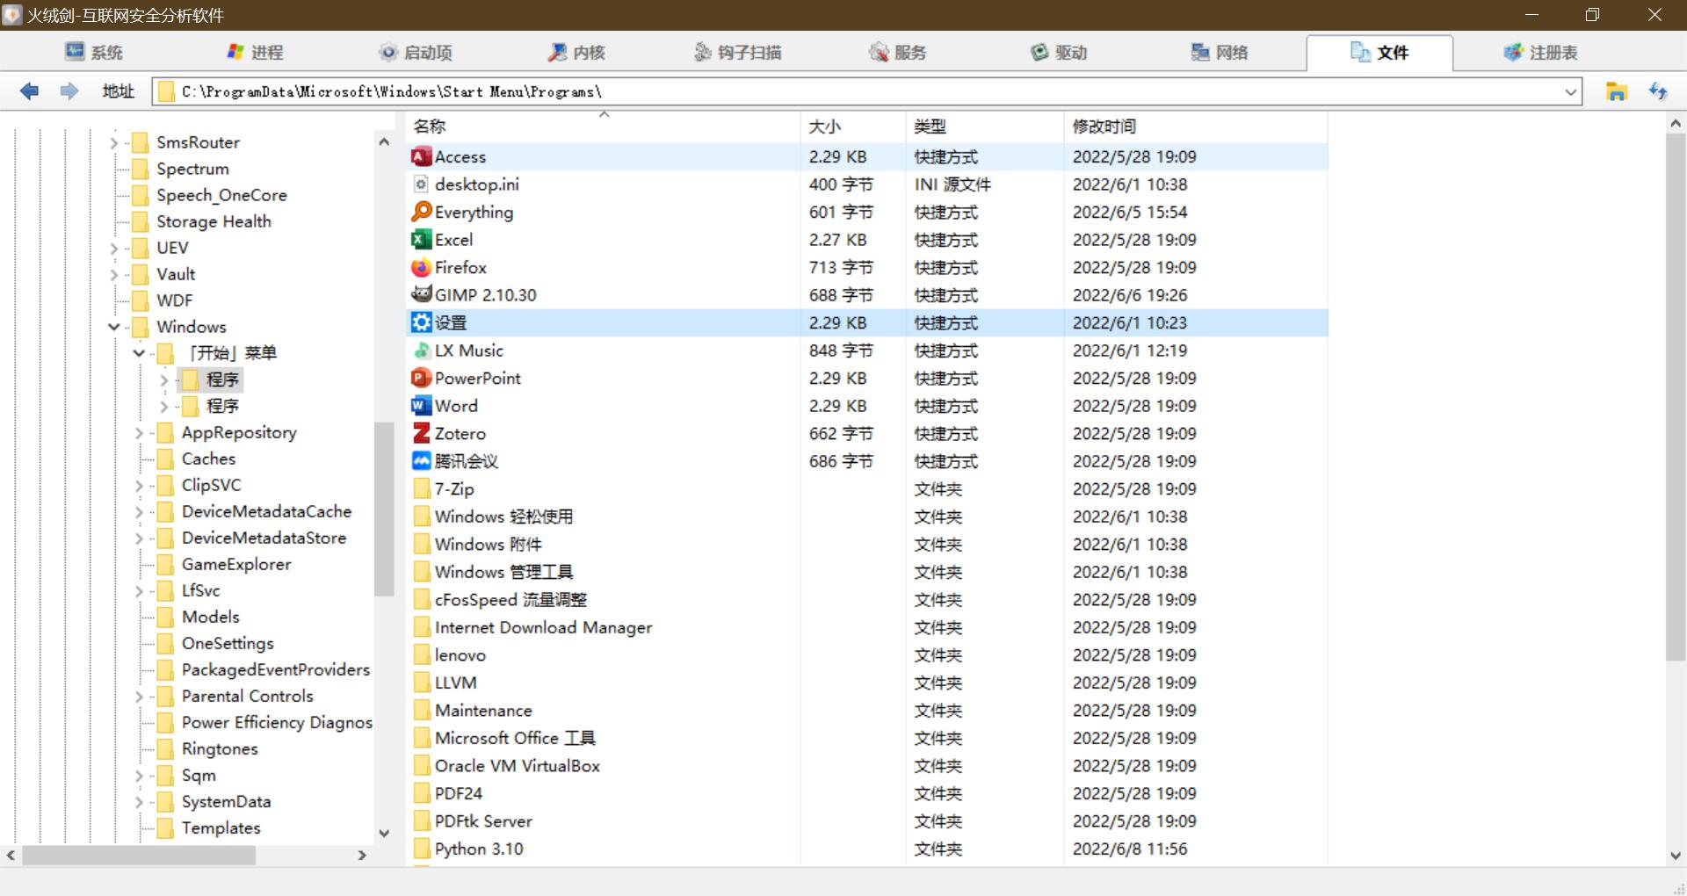Click the tree panel horizontal scrollbar thumb
Viewport: 1687px width, 896px height.
[x=139, y=855]
